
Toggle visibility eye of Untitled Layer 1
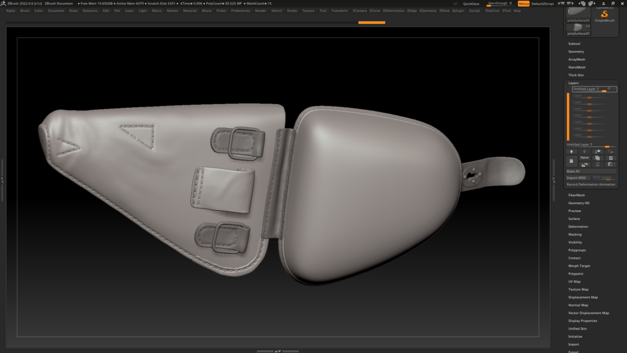[609, 89]
